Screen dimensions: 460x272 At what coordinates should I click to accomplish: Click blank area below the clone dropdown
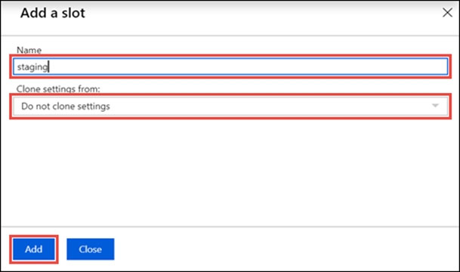[x=230, y=172]
